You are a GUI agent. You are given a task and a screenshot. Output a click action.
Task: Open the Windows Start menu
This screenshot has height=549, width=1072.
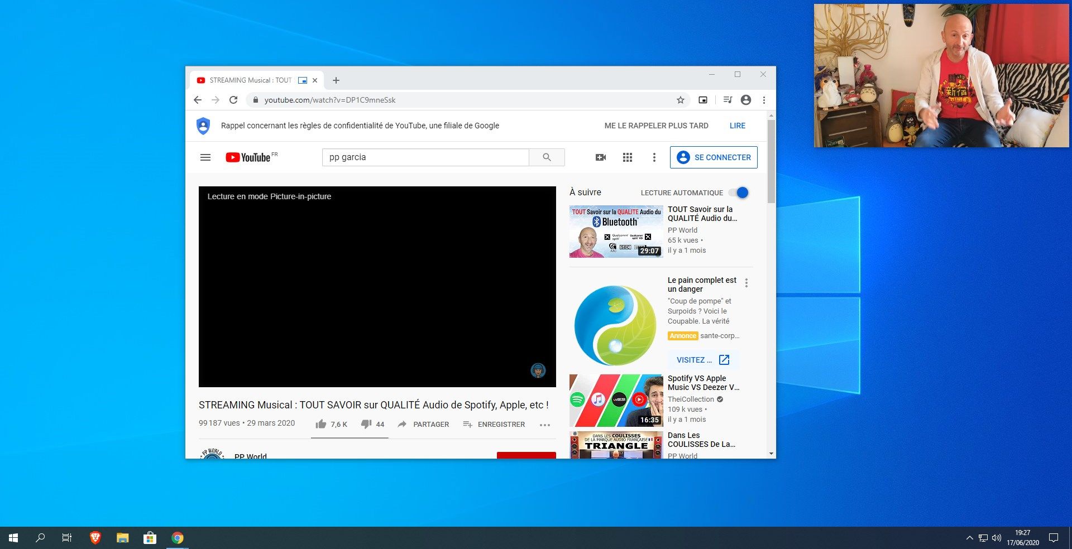(13, 538)
